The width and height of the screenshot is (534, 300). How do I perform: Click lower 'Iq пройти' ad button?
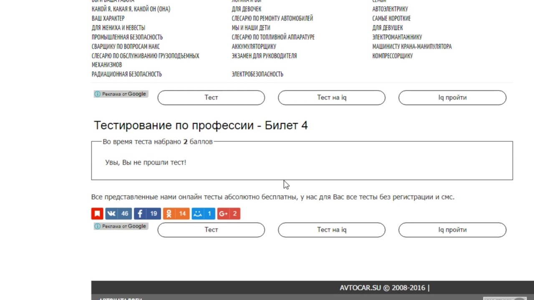(452, 230)
